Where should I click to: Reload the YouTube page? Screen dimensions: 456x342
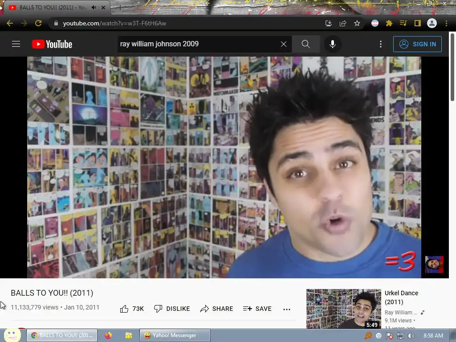(x=38, y=23)
